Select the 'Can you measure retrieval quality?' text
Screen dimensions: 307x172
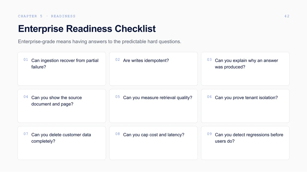[x=158, y=98]
